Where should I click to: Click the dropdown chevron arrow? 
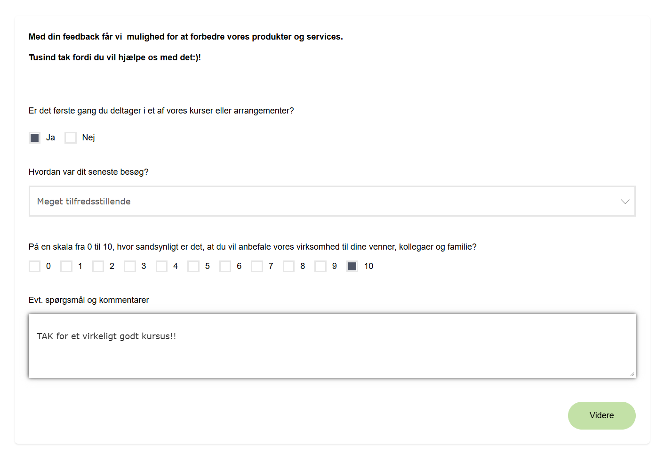[x=625, y=201]
